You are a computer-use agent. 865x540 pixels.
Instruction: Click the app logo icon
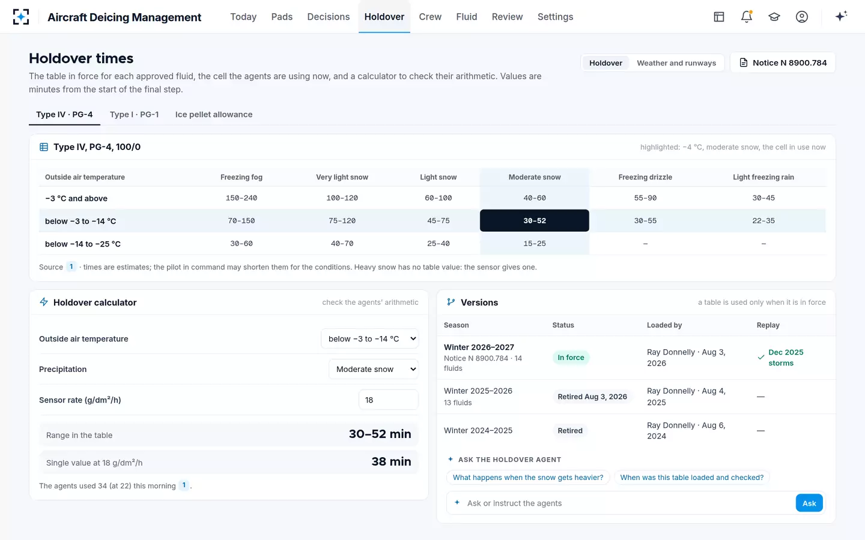[21, 17]
